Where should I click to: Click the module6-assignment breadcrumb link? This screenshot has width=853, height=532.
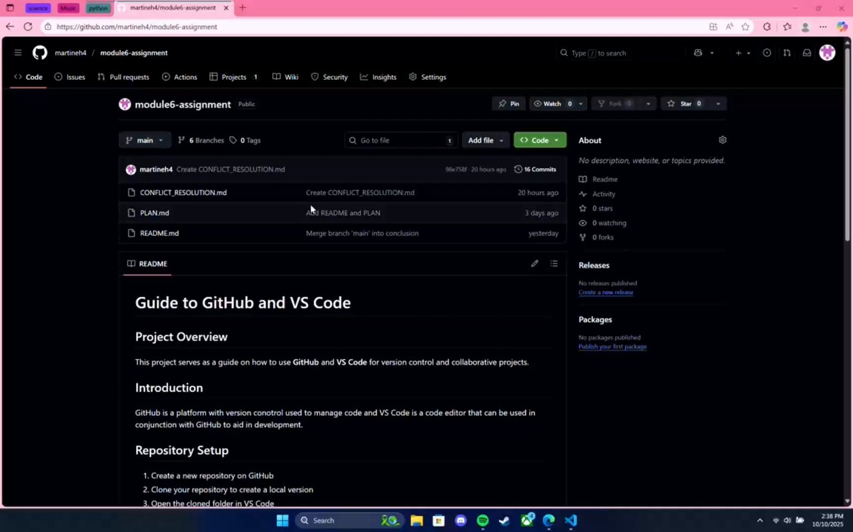point(134,53)
